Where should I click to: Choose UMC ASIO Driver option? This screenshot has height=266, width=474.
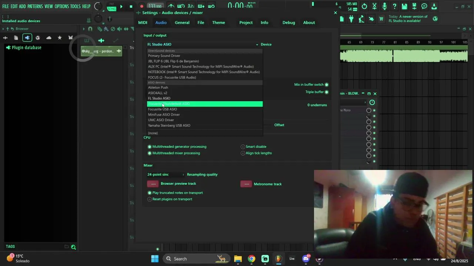205,120
